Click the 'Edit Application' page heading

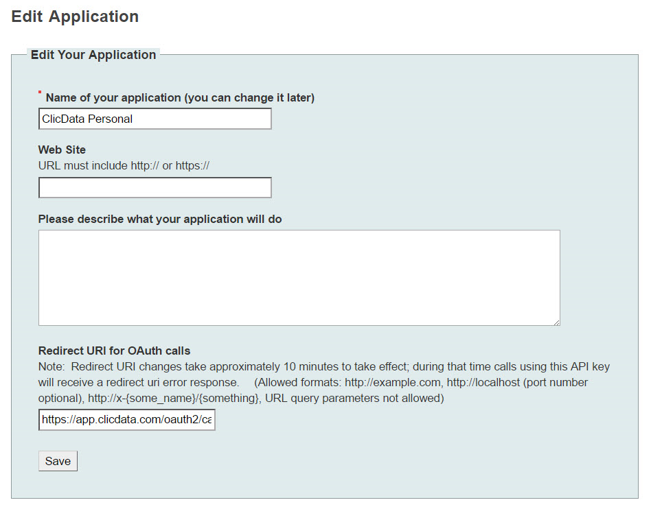pos(75,16)
